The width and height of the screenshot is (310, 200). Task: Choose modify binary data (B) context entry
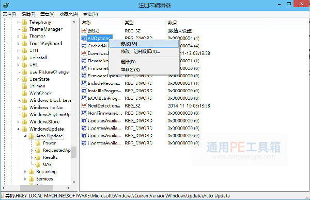coord(144,51)
